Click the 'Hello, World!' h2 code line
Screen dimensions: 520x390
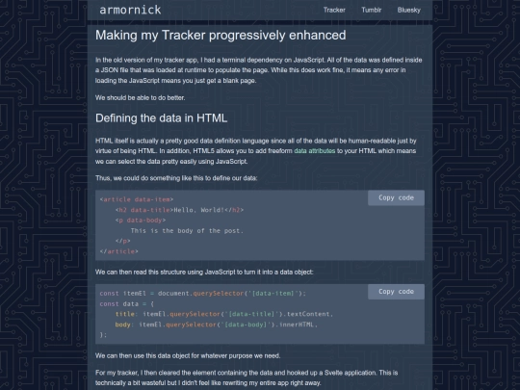click(179, 210)
